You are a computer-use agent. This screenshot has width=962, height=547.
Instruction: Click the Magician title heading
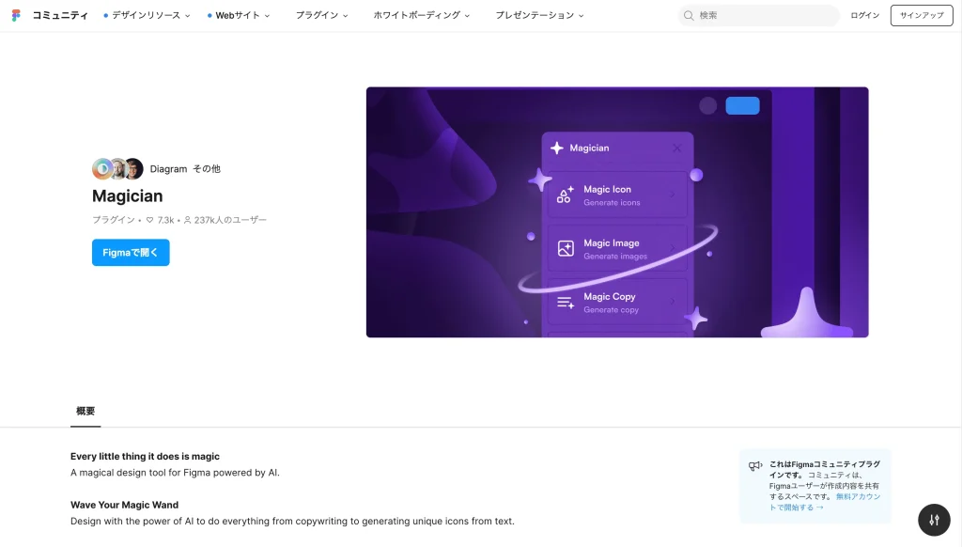128,195
